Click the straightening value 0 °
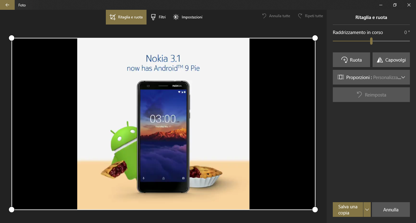This screenshot has height=223, width=416. click(407, 32)
